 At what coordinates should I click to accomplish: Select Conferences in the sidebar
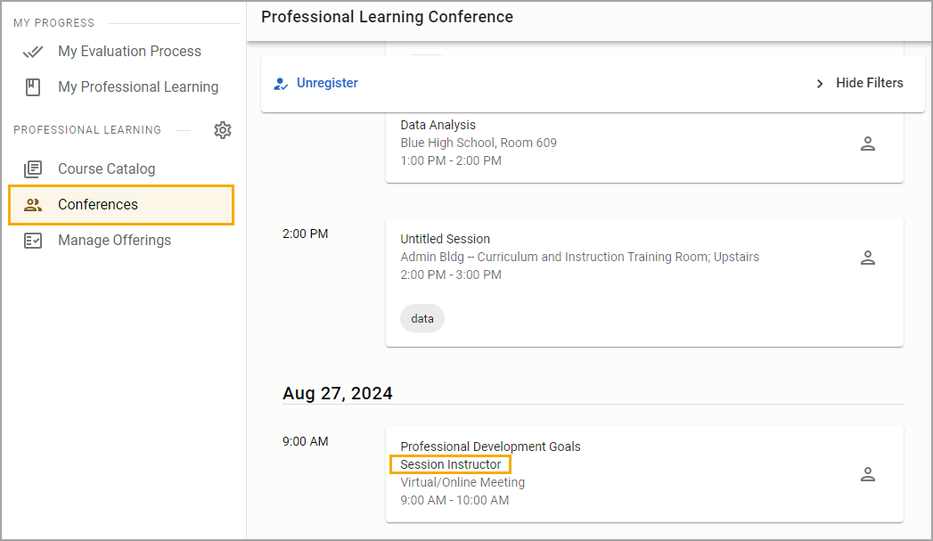[121, 205]
